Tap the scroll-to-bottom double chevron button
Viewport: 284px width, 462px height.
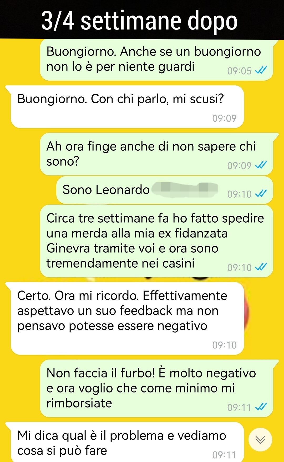260,440
